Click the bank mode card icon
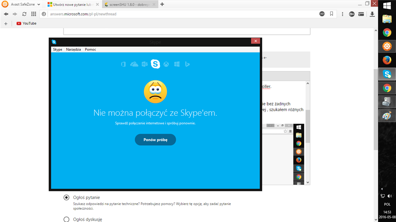Screen dimensions: 396x222 [x=361, y=14]
